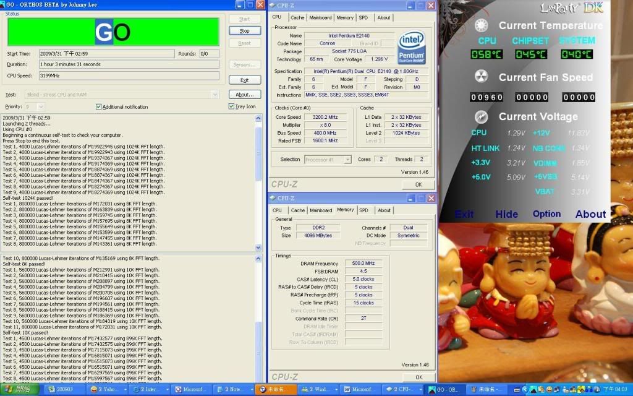This screenshot has width=633, height=396.
Task: Click the Core Speed value 3200.2 MHz
Action: [325, 117]
